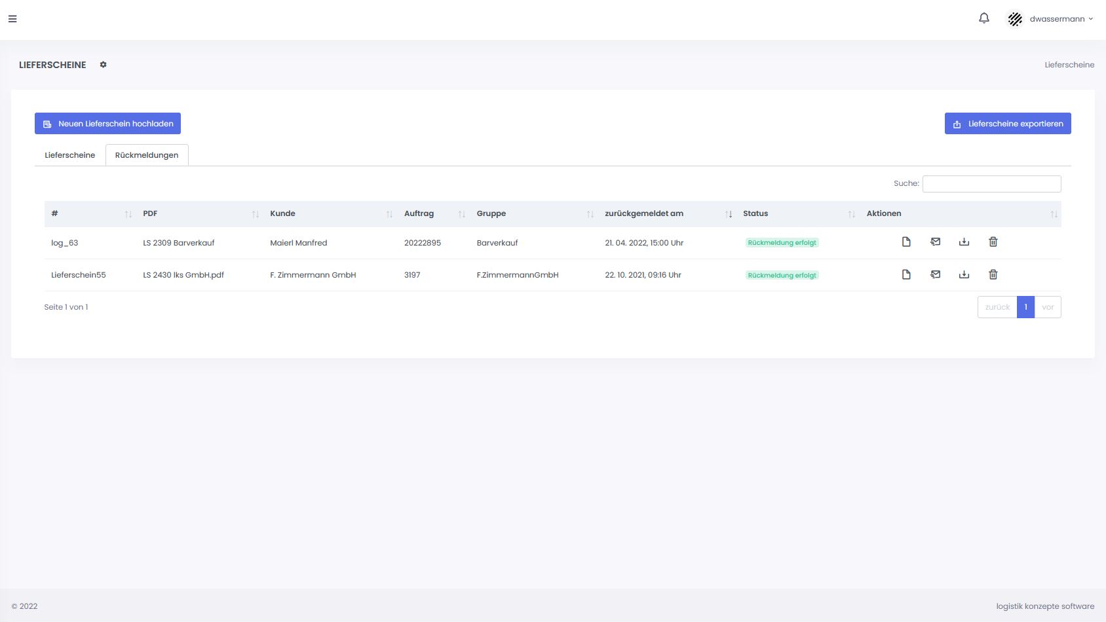Open Lieferscheine settings gear
The width and height of the screenshot is (1106, 622).
click(103, 65)
